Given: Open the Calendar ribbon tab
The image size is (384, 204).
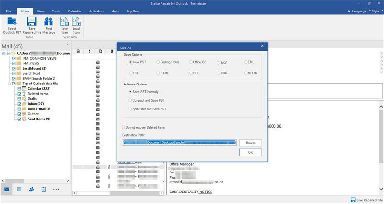Looking at the screenshot, I should pyautogui.click(x=74, y=11).
